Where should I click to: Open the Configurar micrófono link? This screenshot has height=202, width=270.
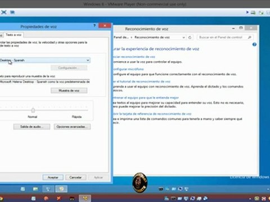click(x=128, y=69)
